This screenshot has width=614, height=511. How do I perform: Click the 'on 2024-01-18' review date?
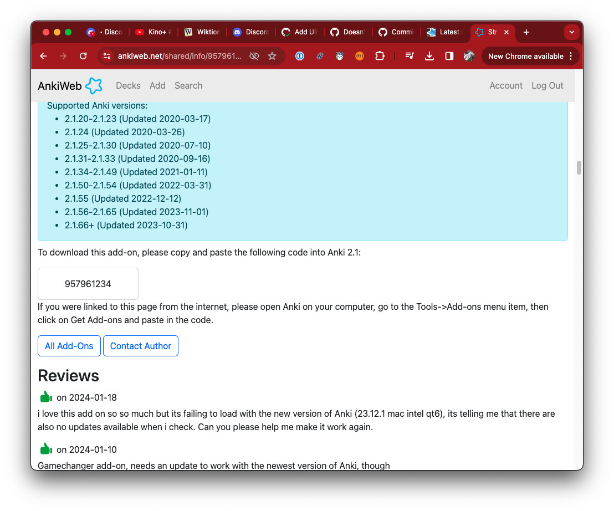86,398
